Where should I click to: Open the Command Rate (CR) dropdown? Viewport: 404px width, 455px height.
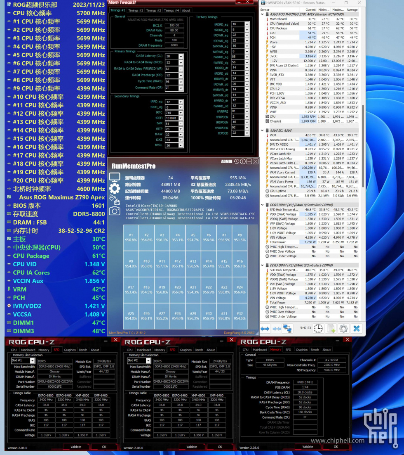(181, 88)
